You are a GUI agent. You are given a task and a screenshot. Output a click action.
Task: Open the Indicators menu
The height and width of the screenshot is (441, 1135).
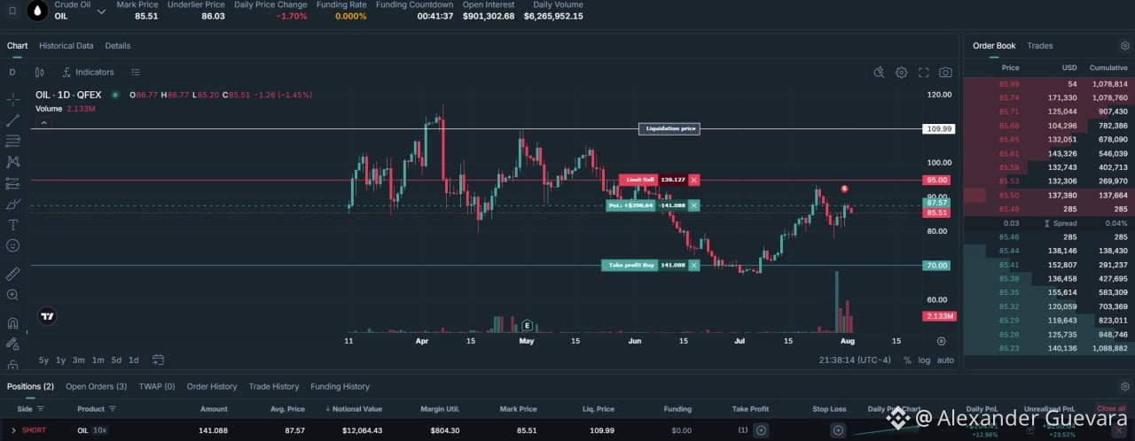(88, 72)
